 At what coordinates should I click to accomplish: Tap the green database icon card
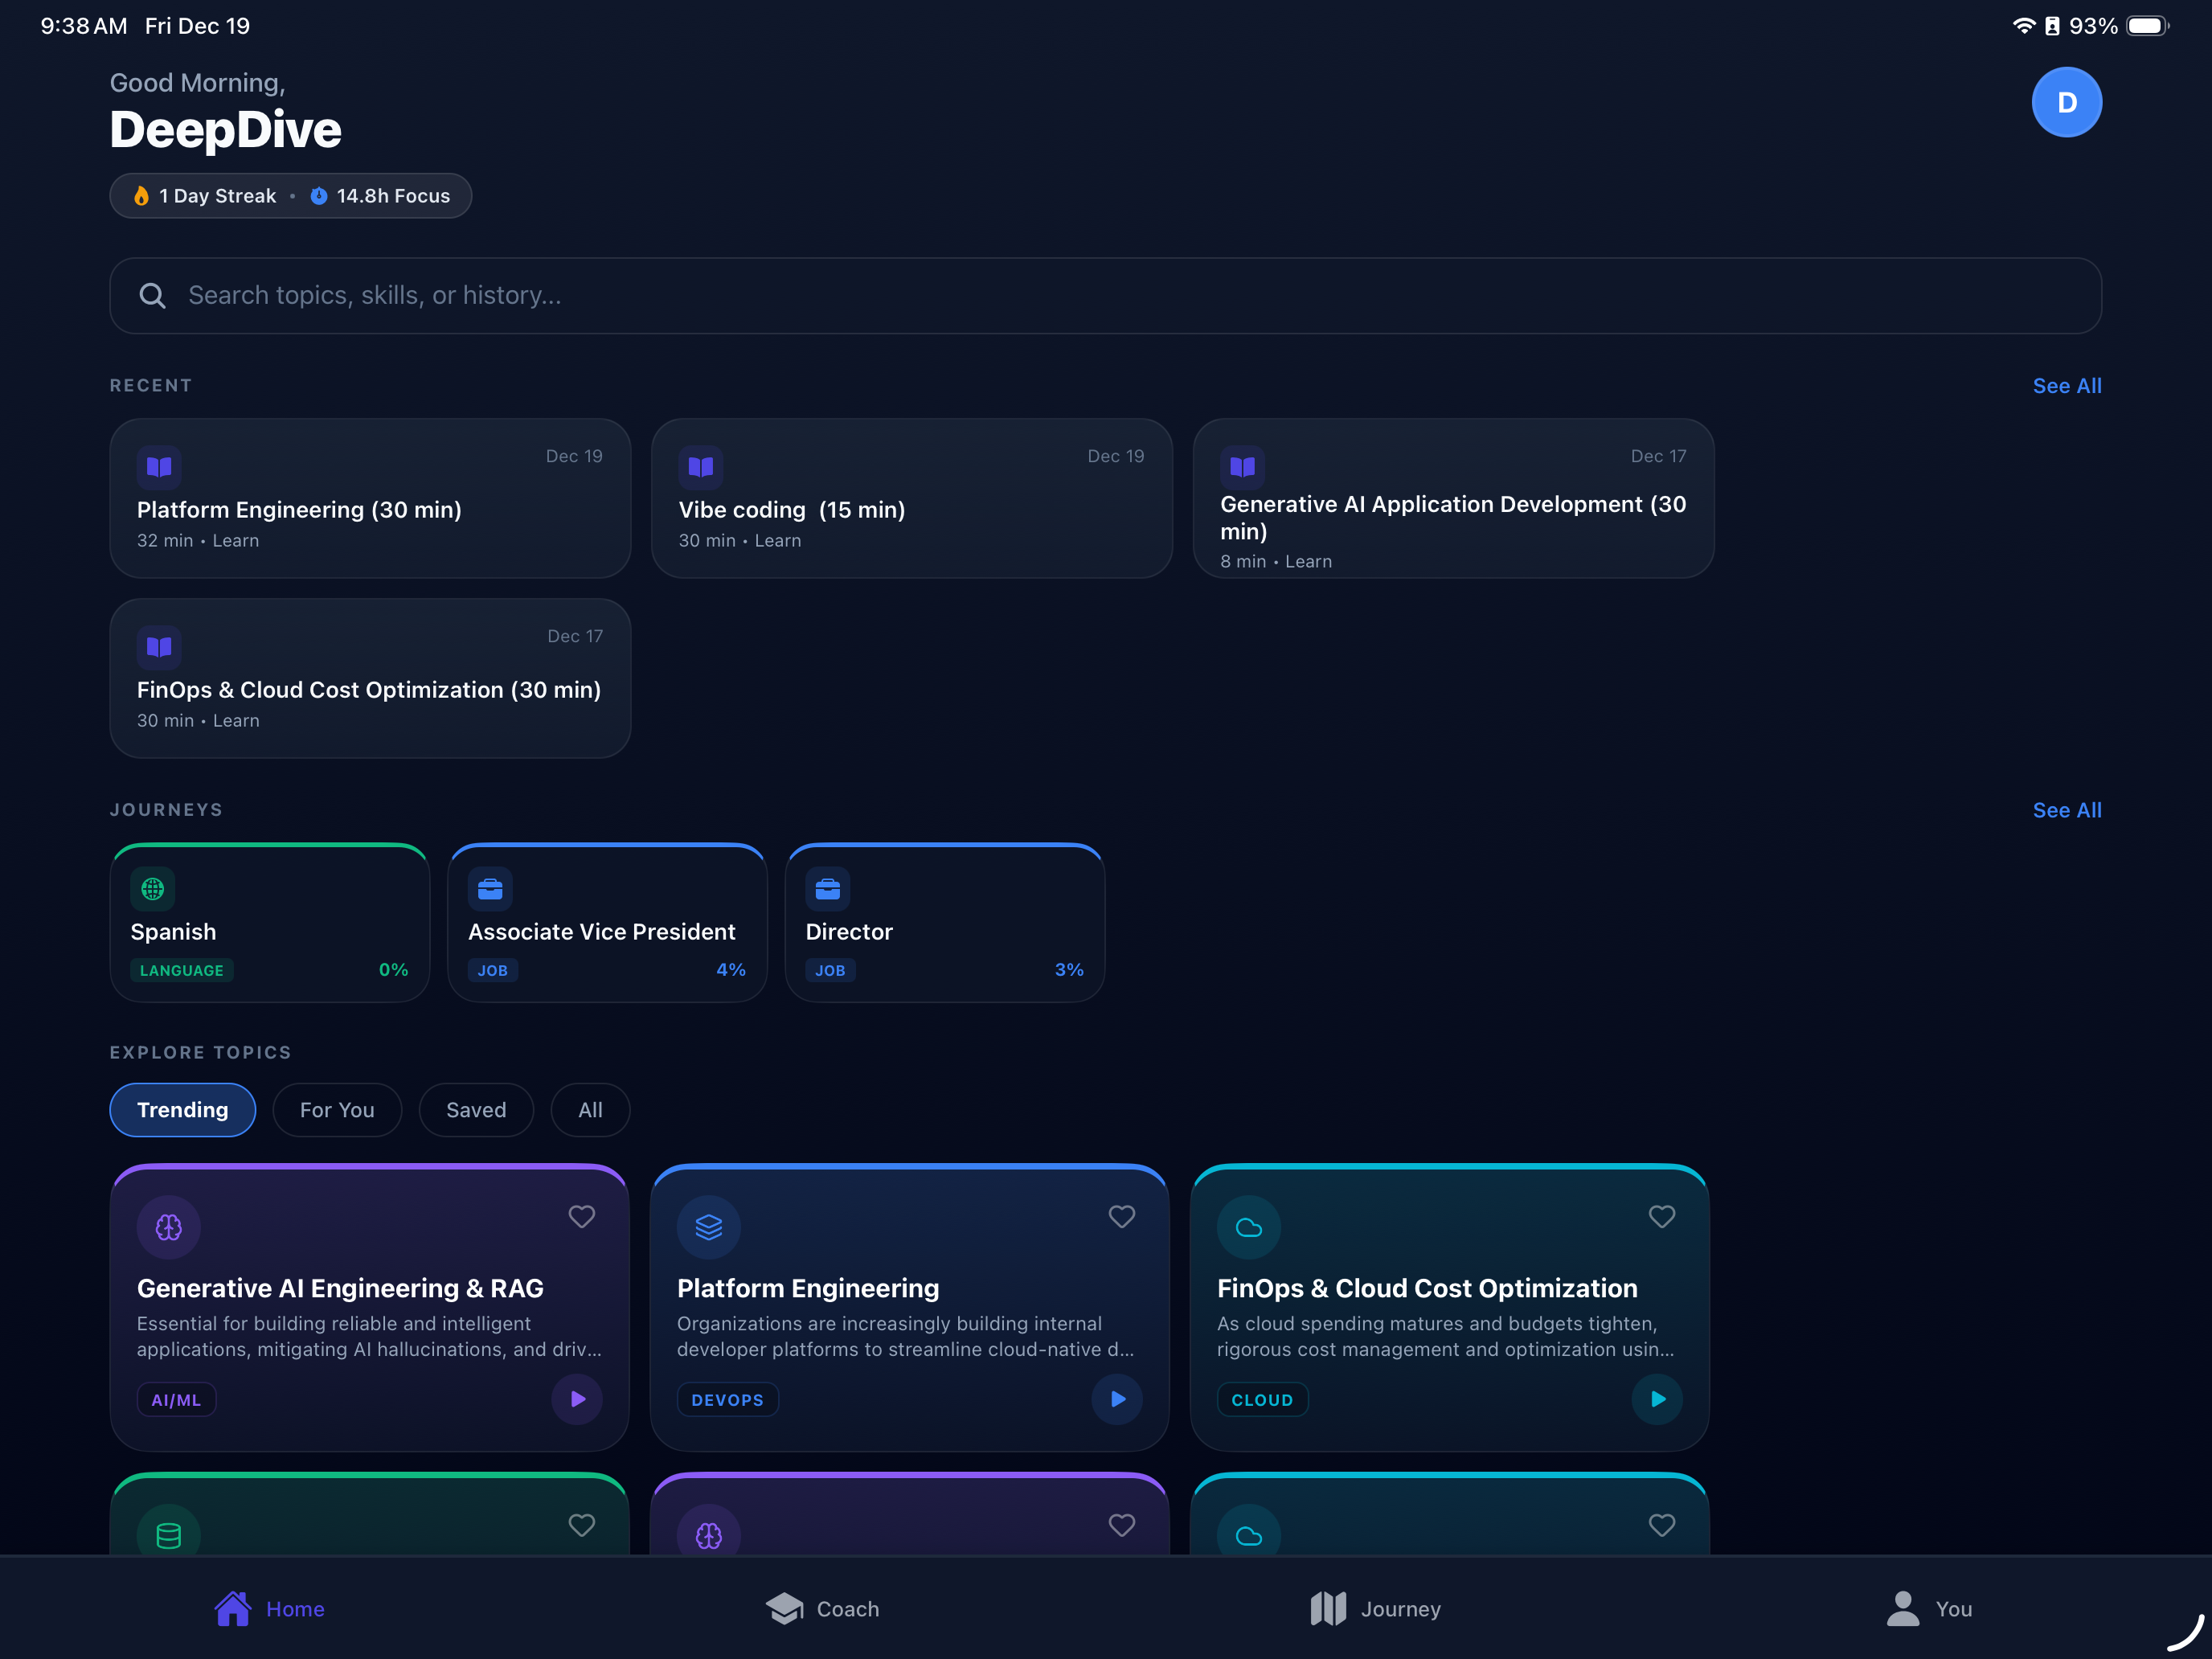(169, 1534)
